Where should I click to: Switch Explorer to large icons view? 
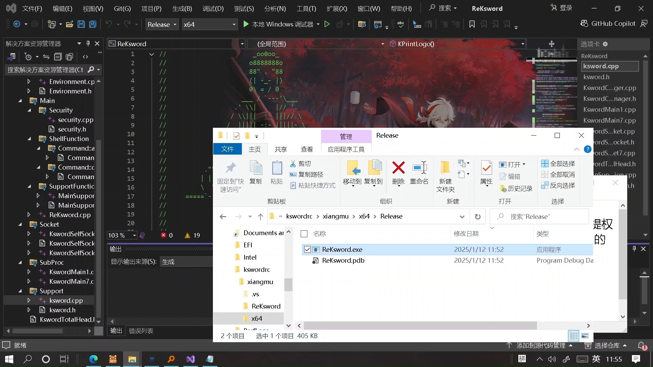point(585,336)
